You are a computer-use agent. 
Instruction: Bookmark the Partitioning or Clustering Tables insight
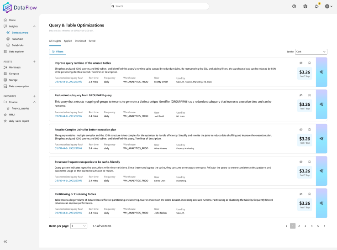[x=310, y=194]
